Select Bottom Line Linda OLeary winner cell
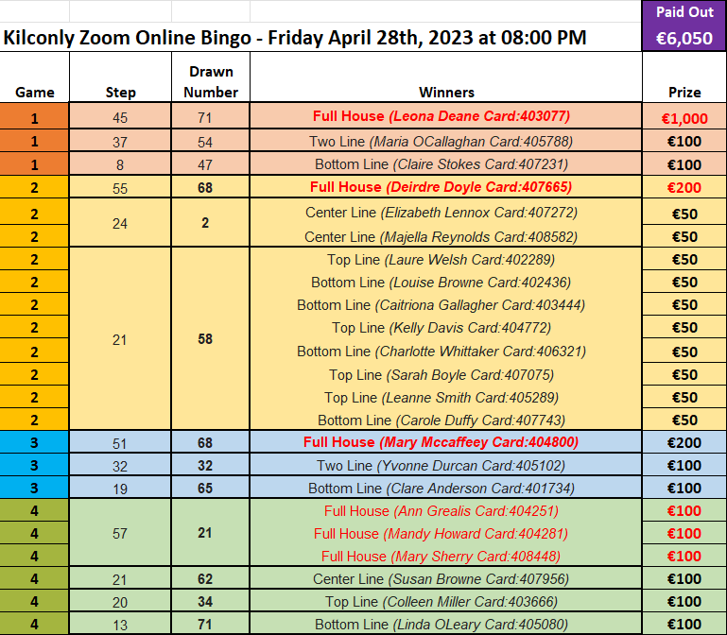This screenshot has width=727, height=635. coord(446,624)
